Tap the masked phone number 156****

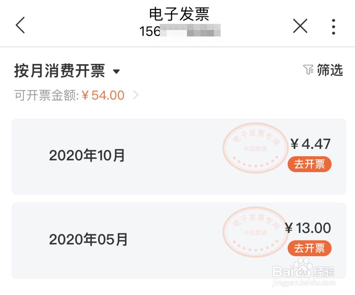point(178,31)
